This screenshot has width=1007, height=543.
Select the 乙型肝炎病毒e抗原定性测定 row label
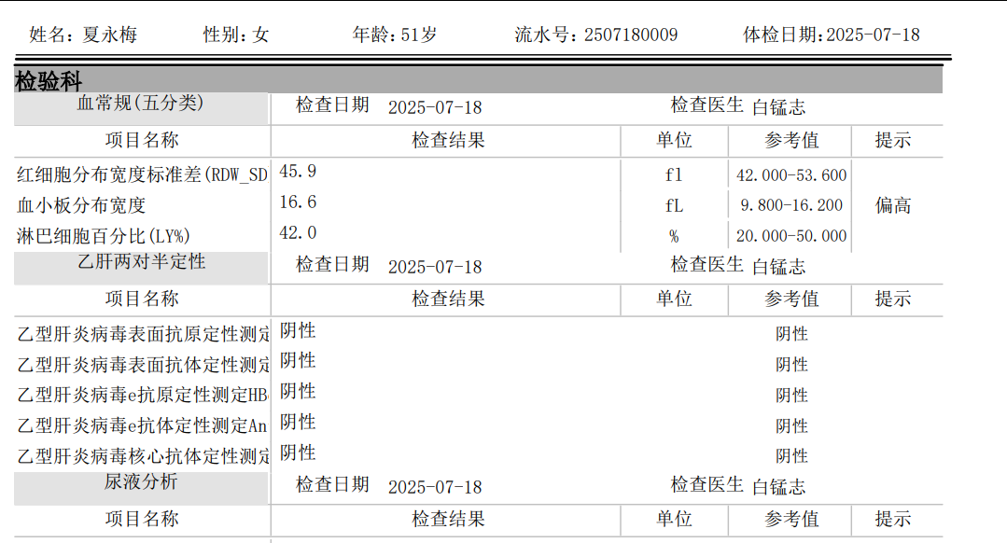142,395
